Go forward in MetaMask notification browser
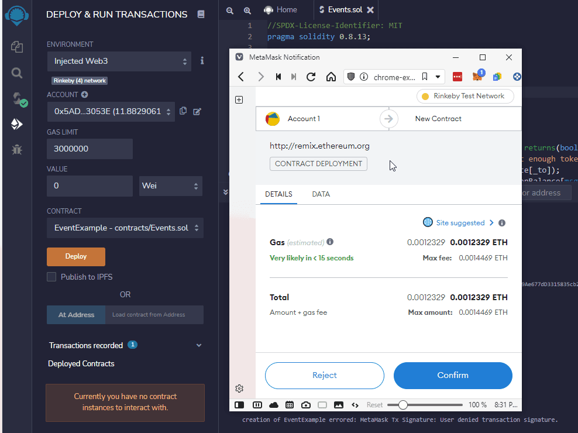The image size is (578, 433). 261,77
